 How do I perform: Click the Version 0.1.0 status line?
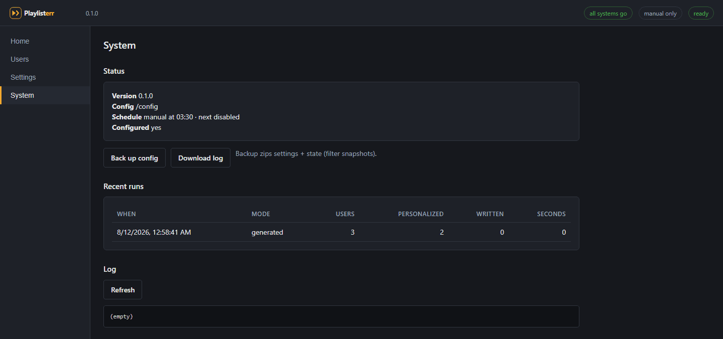pyautogui.click(x=133, y=96)
